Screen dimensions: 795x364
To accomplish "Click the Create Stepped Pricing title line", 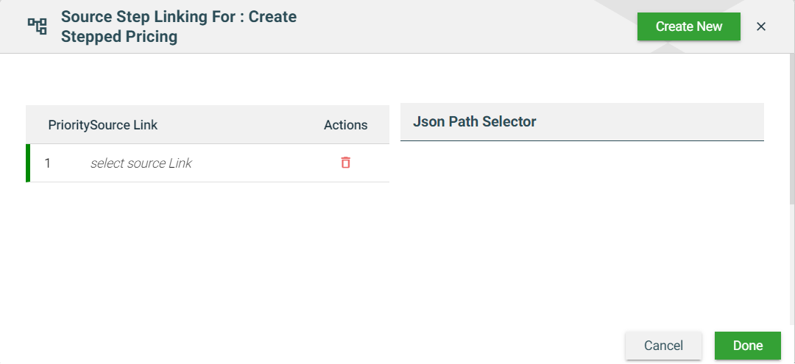I will (x=119, y=37).
